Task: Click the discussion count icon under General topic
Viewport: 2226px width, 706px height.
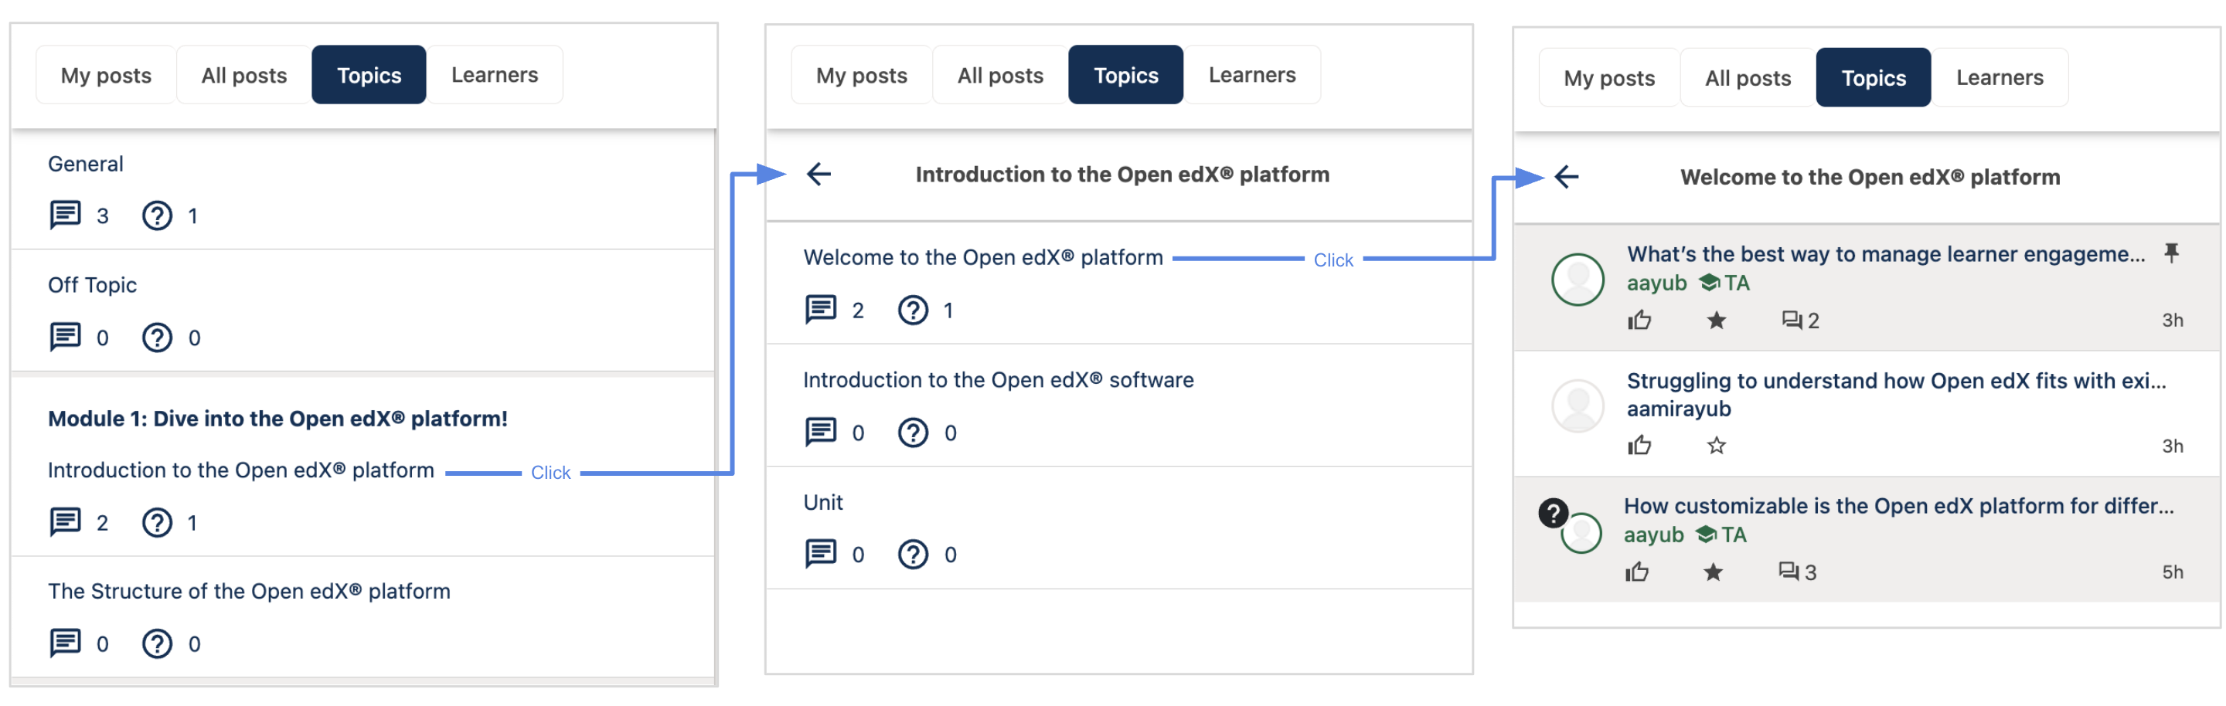Action: 66,216
